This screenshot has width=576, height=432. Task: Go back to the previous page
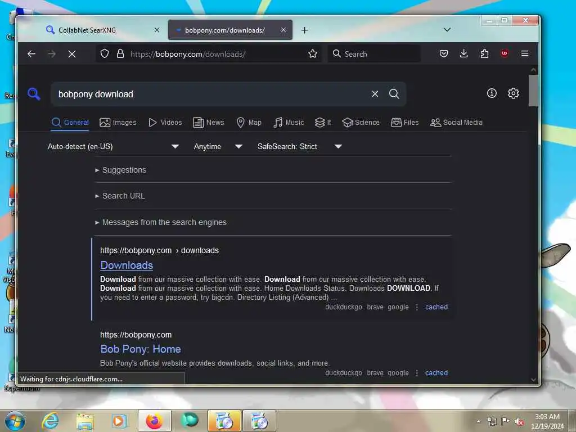pos(31,54)
